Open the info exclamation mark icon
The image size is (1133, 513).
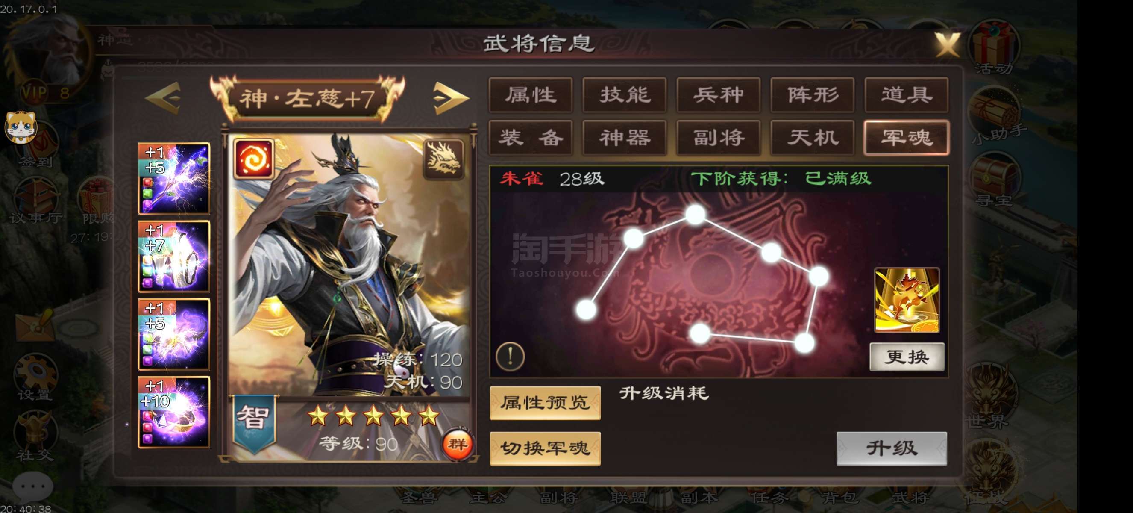coord(510,356)
